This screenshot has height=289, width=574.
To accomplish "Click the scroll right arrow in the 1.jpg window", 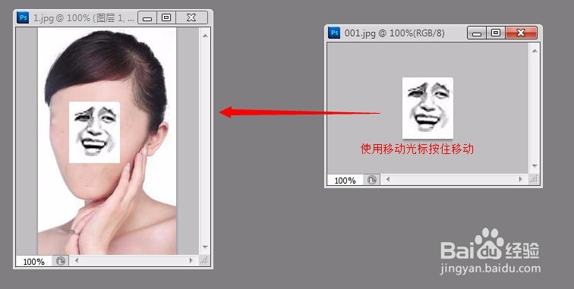I will coord(191,260).
